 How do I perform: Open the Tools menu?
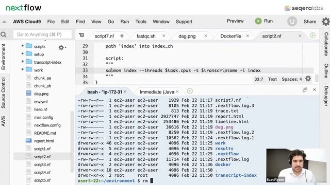click(141, 22)
